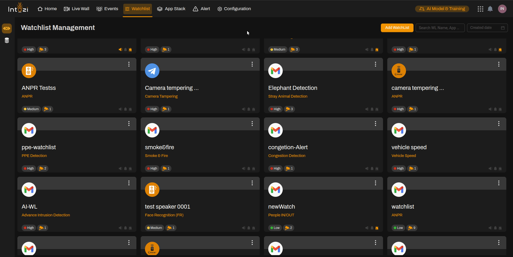
Task: Select the database icon in the left sidebar
Action: pyautogui.click(x=7, y=40)
